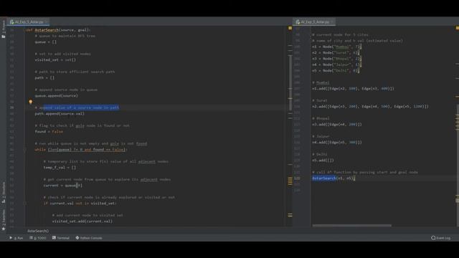Click the n1.add Edge list line

tap(353, 88)
